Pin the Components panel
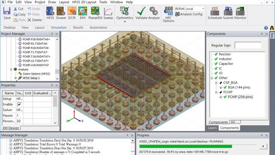Image resolution: width=275 pixels, height=155 pixels. 262,34
